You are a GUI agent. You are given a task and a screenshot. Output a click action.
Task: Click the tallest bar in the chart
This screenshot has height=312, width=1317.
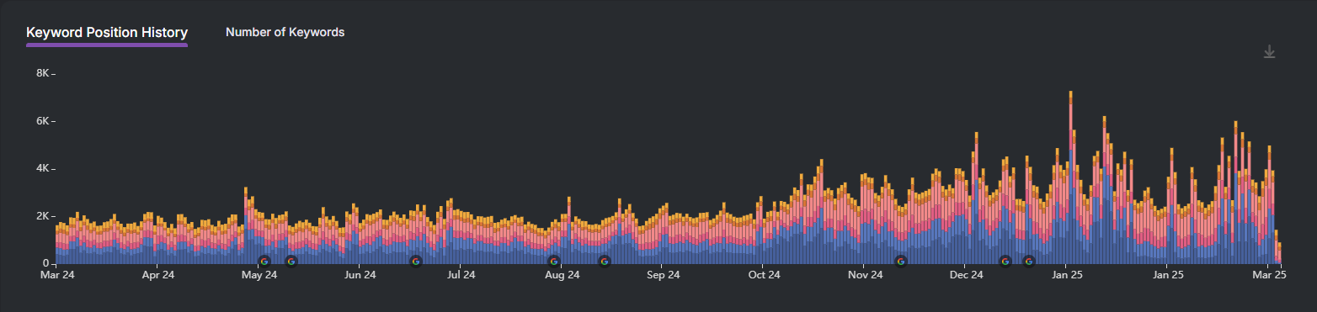pyautogui.click(x=1070, y=177)
